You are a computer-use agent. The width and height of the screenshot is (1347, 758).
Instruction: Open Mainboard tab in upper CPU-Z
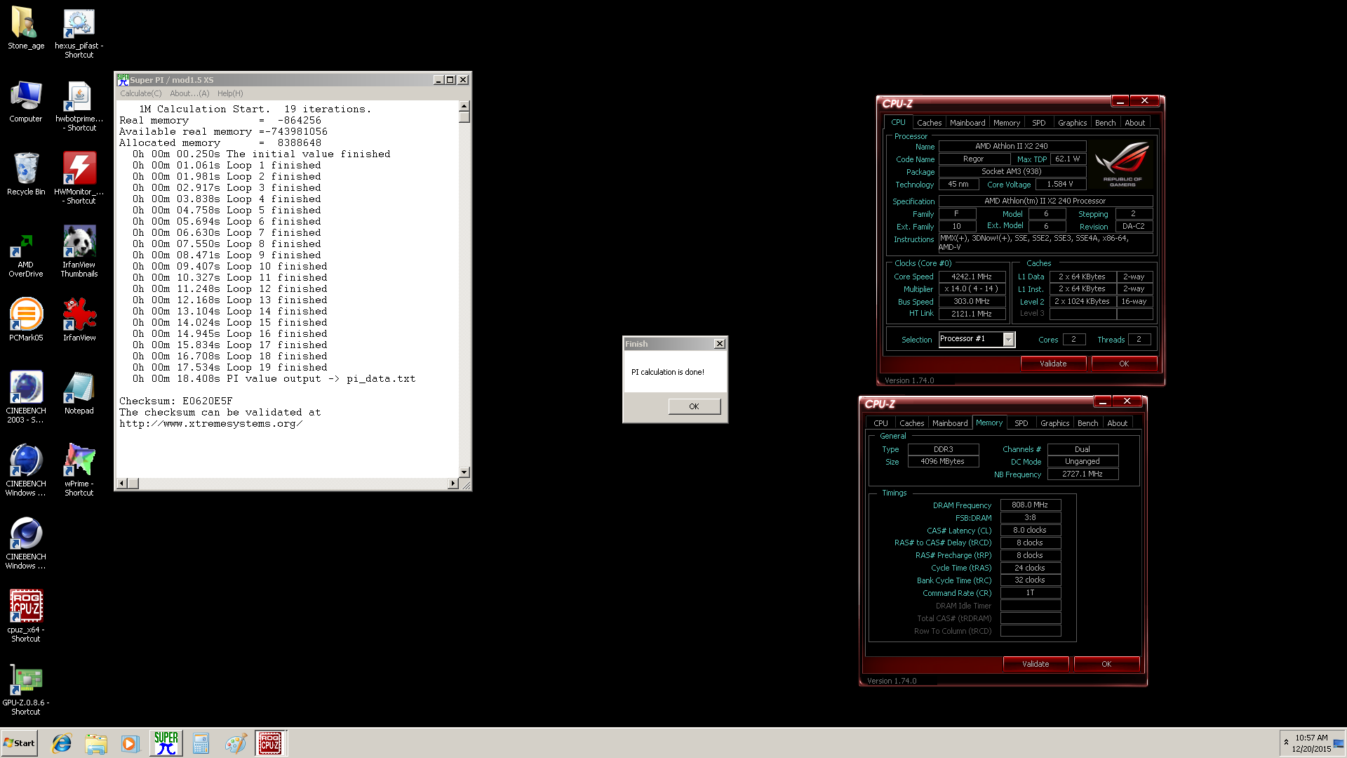(x=967, y=123)
